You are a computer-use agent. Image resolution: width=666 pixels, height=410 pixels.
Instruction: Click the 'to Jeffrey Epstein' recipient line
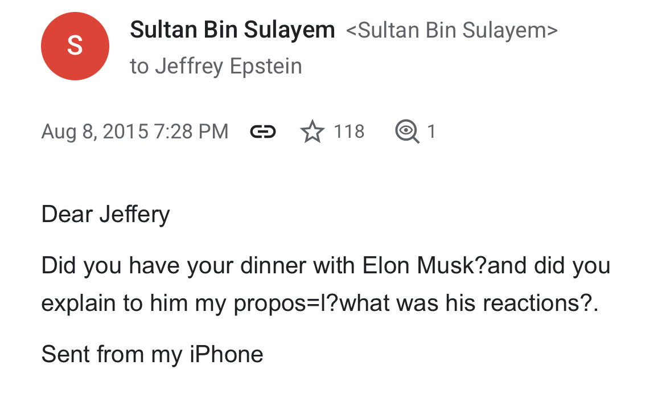[x=216, y=66]
